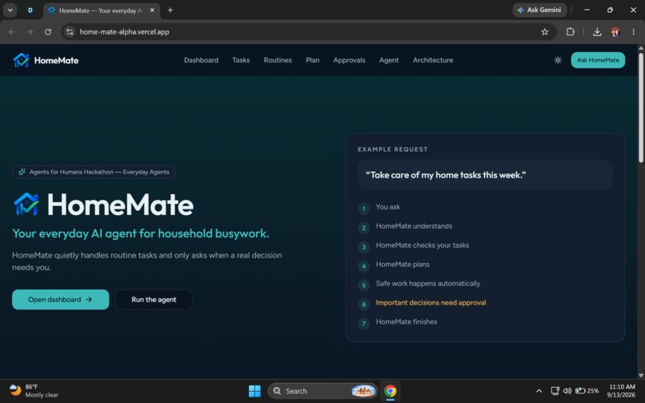Open the Dashboard nav link
The width and height of the screenshot is (645, 403).
click(x=201, y=60)
